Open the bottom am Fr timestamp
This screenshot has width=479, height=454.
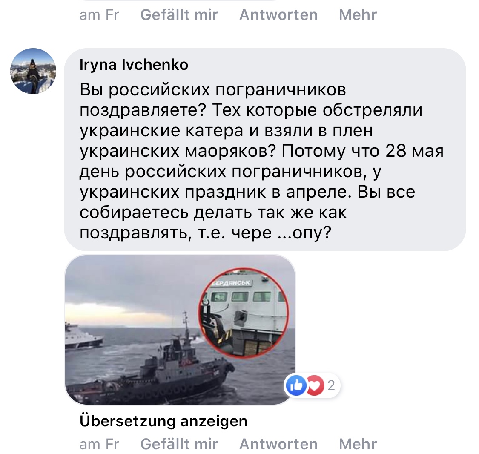tap(99, 444)
